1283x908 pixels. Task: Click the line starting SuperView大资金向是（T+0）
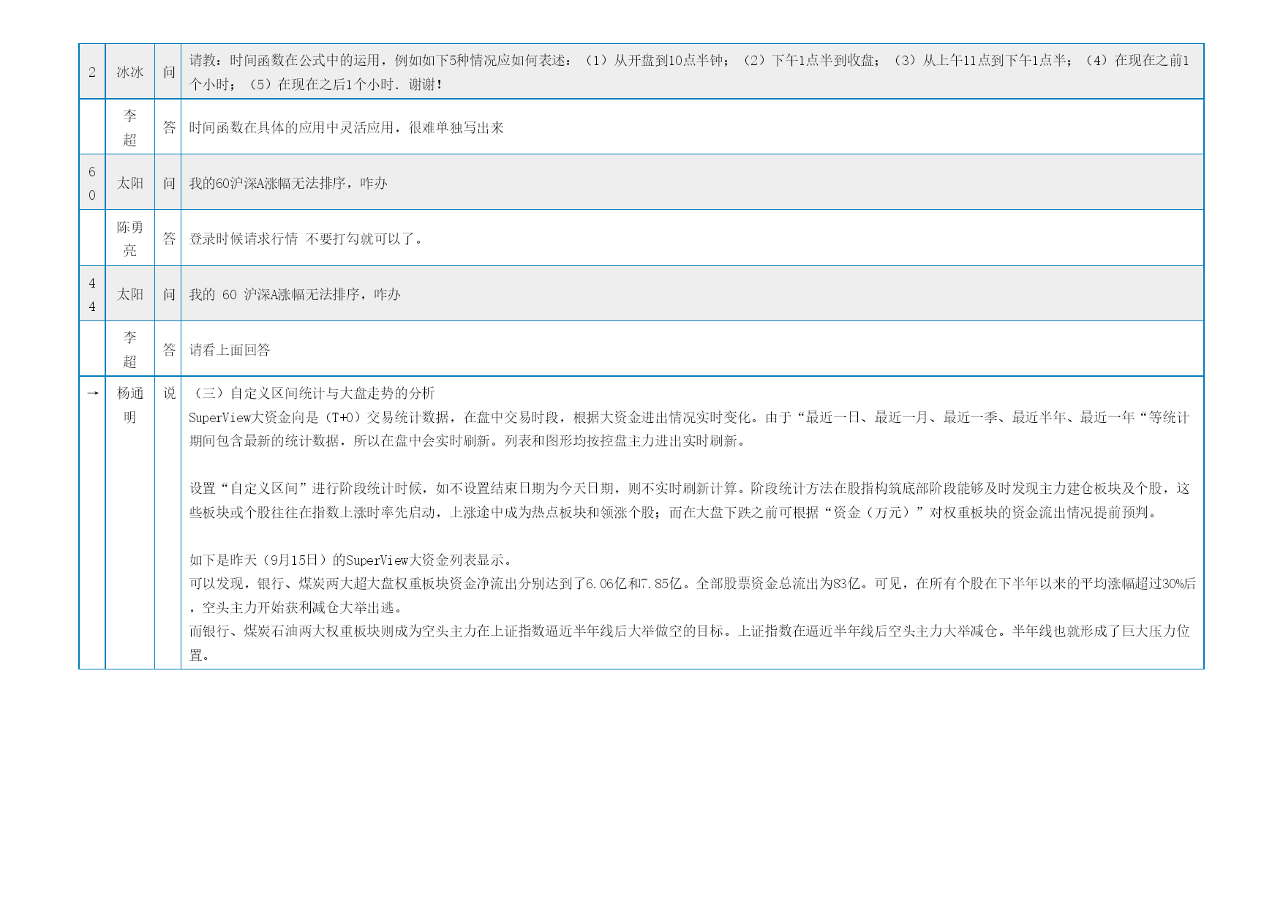pyautogui.click(x=689, y=417)
